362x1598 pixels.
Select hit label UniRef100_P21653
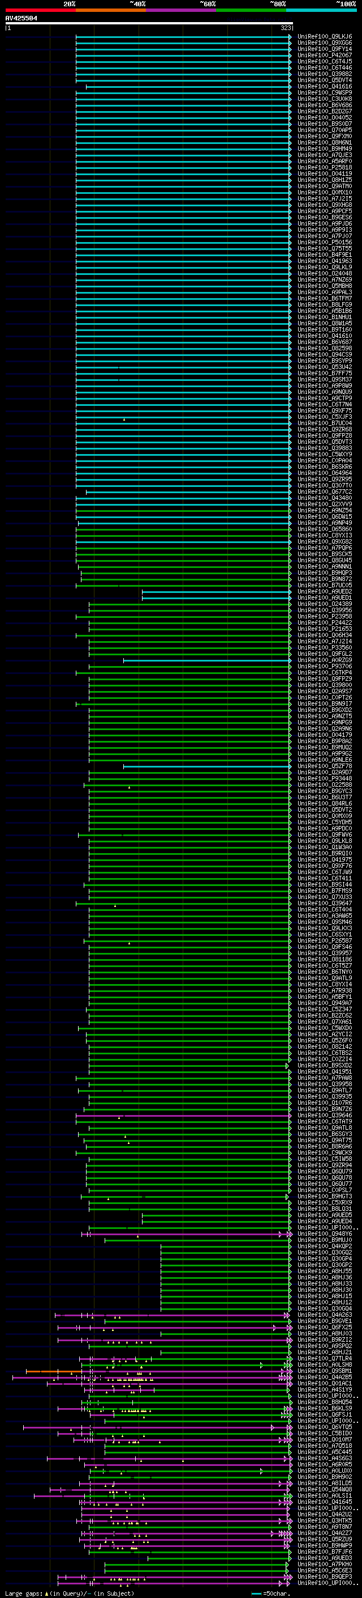point(325,629)
